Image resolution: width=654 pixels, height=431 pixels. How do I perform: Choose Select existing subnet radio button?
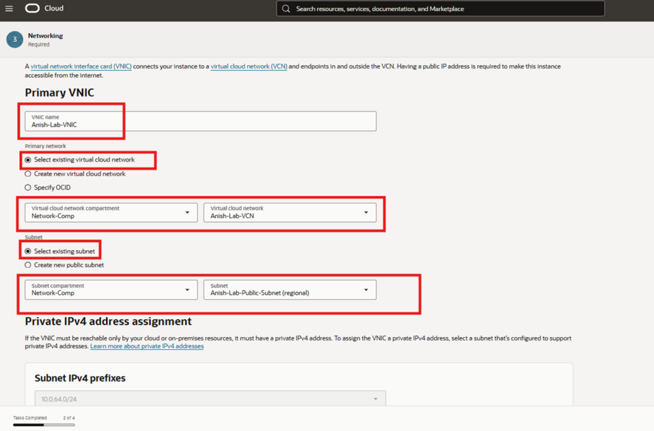(28, 252)
